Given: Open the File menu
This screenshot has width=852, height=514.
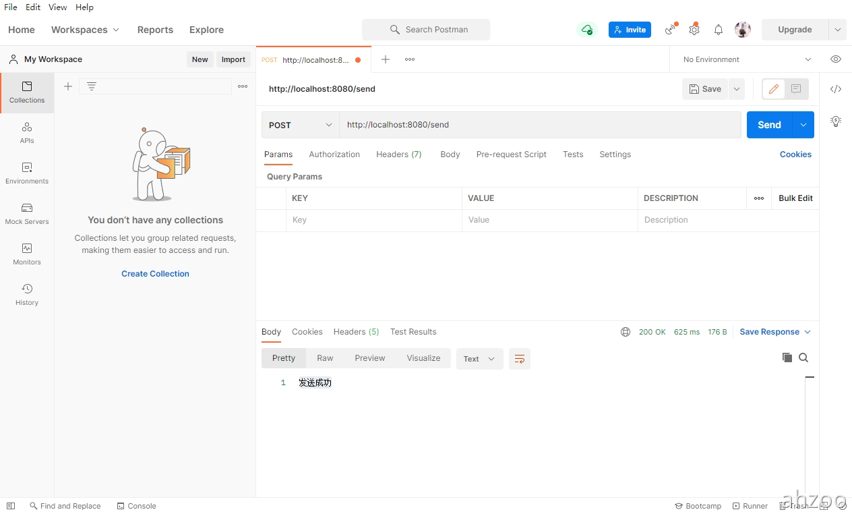Looking at the screenshot, I should (x=11, y=7).
